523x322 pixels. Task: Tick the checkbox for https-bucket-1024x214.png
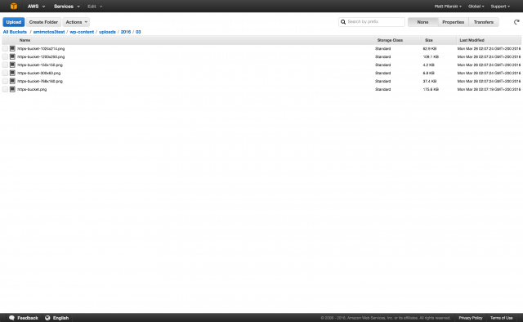point(5,49)
